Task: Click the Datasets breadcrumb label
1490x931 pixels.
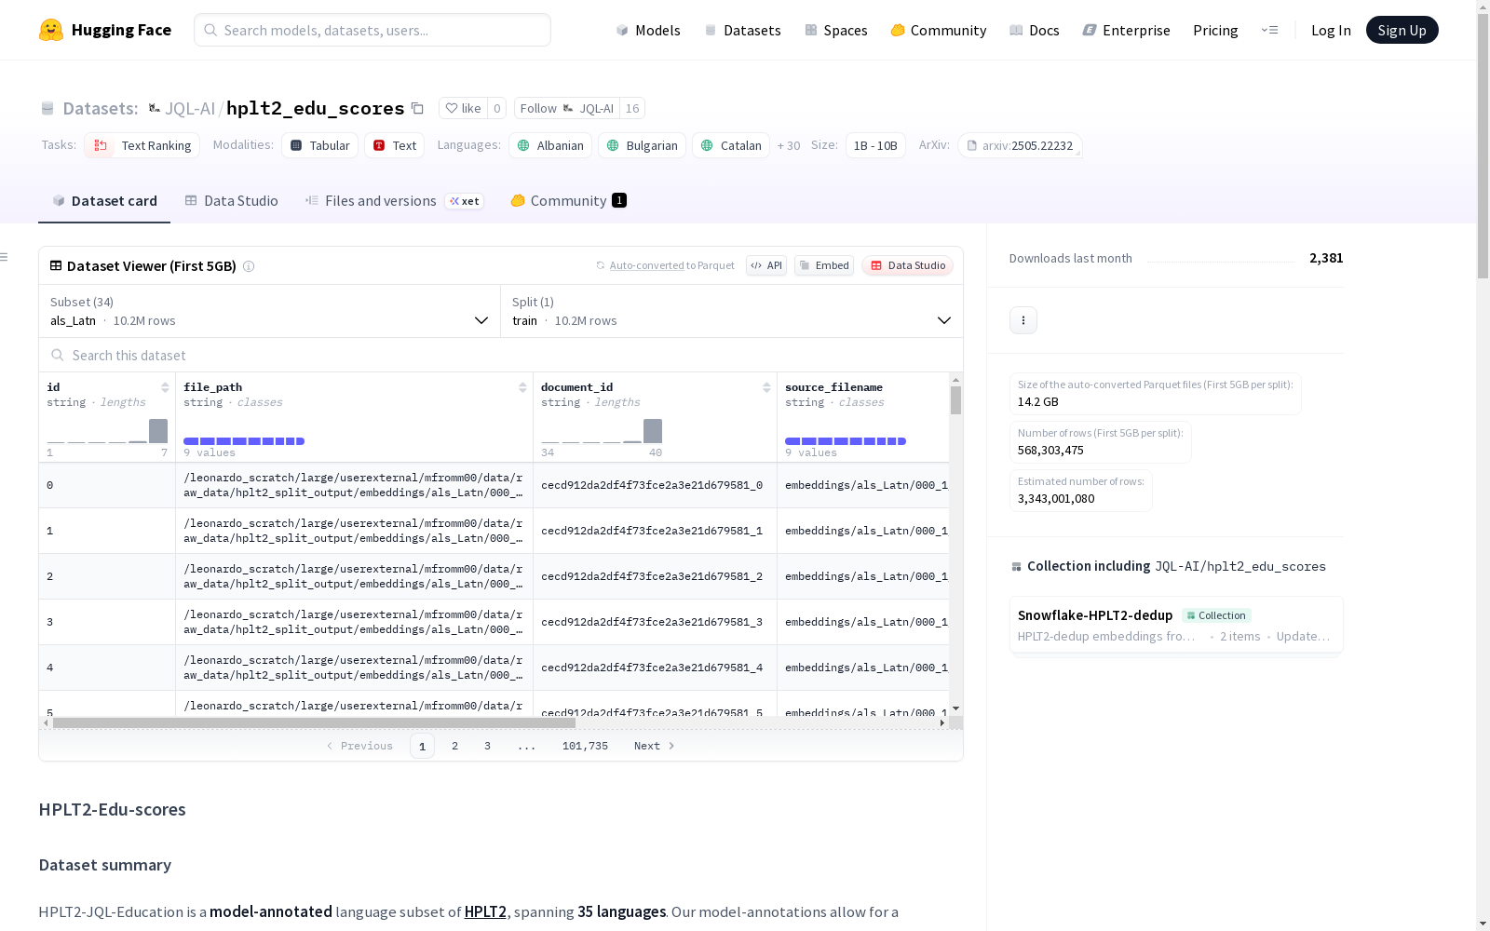Action: (x=100, y=108)
